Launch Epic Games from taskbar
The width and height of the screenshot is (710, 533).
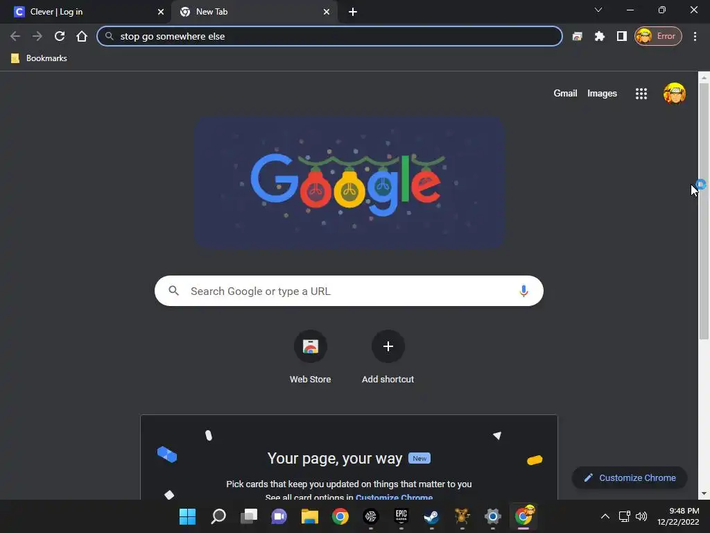click(401, 516)
